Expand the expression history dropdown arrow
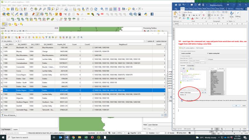Screen dimensions: 249x140 tap(145, 41)
